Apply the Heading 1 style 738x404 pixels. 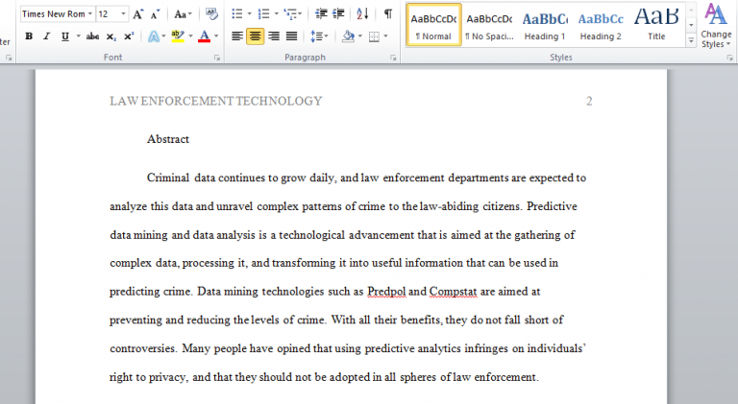[x=544, y=25]
